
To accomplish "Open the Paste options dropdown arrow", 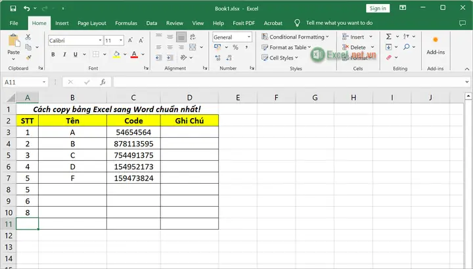I will 14,59.
